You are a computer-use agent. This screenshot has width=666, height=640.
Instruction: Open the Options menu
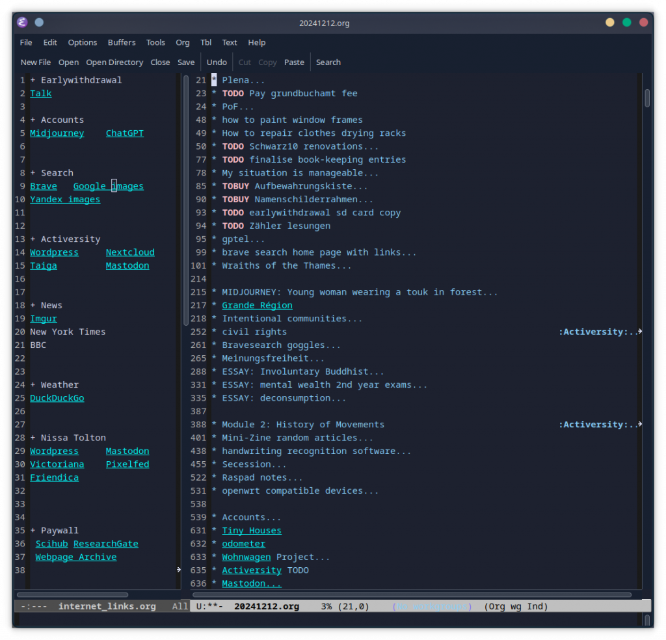[83, 42]
